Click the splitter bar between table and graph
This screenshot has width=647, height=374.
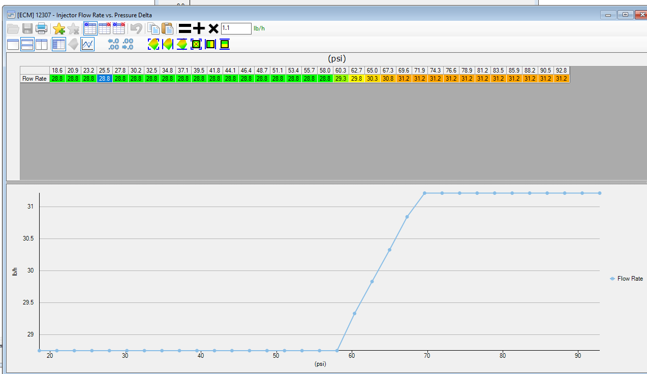coord(325,182)
